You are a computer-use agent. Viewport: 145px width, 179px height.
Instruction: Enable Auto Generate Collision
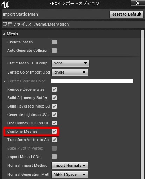click(54, 50)
